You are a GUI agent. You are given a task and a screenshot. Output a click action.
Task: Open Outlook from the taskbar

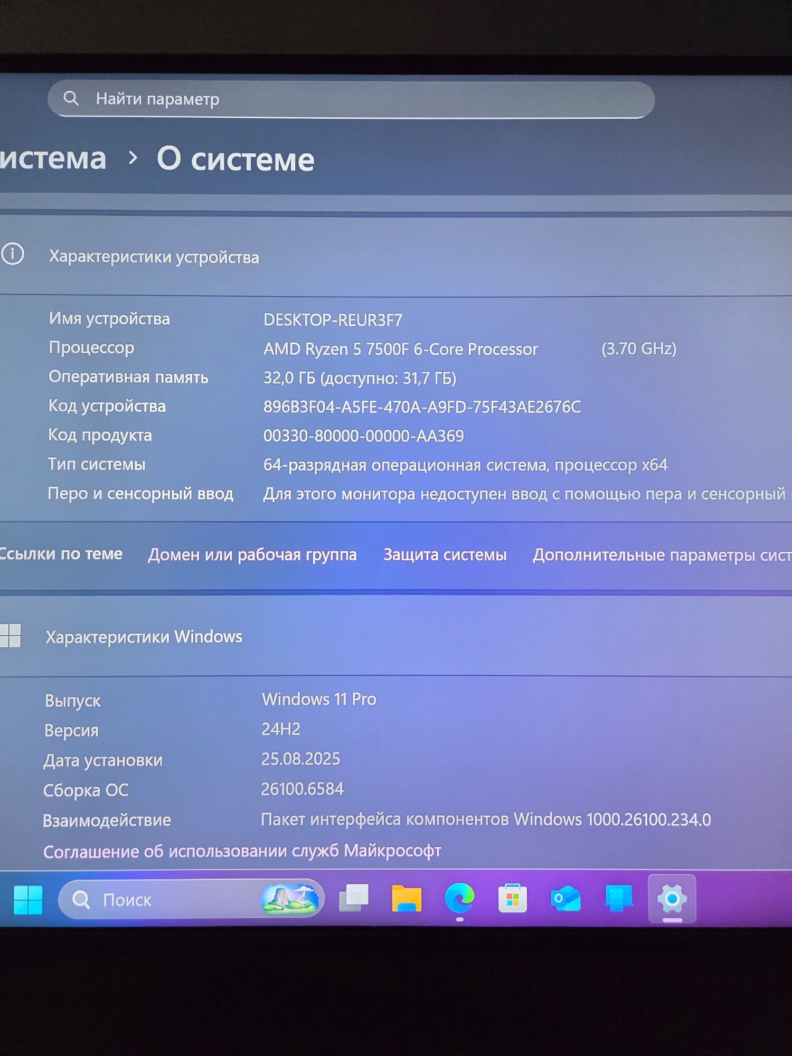coord(565,899)
